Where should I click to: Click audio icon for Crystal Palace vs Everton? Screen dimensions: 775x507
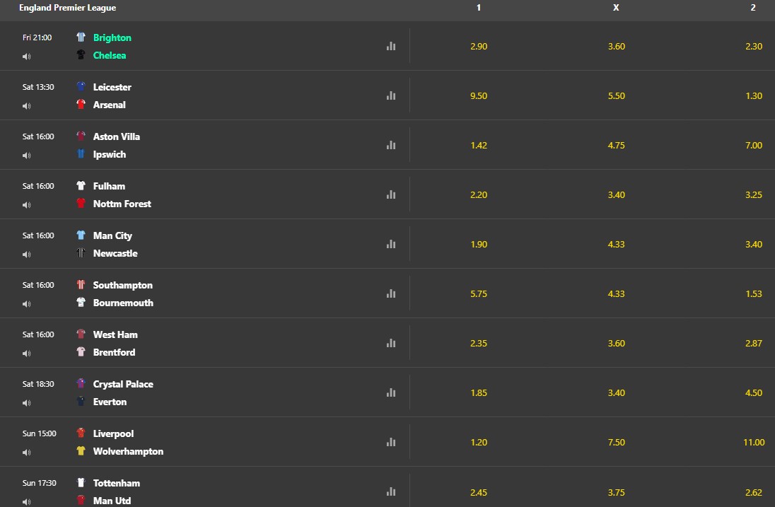click(27, 403)
